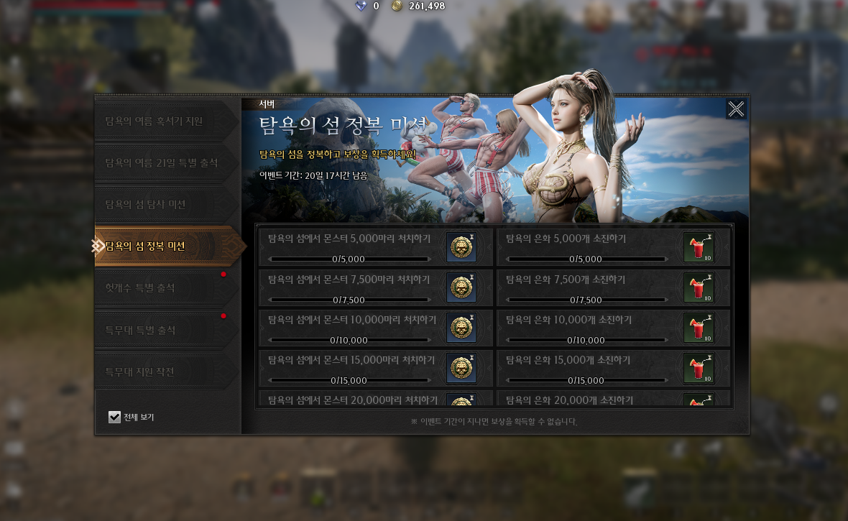The image size is (848, 521).
Task: Click the diamond currency icon at the top
Action: point(361,6)
